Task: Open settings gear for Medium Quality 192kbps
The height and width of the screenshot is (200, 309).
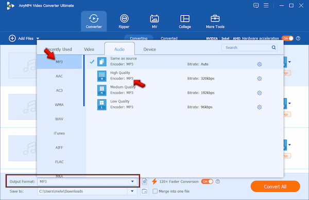Action: click(260, 93)
